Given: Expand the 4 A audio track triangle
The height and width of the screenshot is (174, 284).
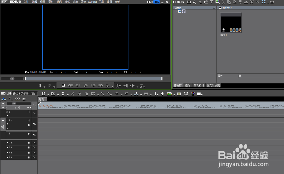Looking at the screenshot, I should tap(7, 158).
